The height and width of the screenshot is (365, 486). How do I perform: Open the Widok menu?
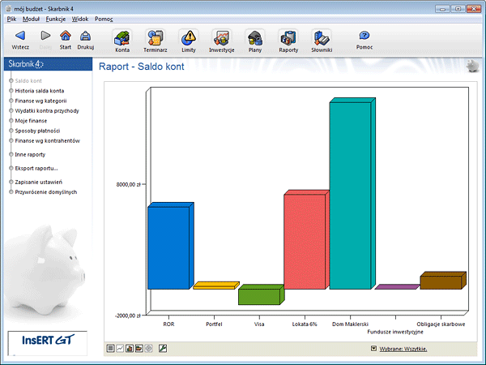(81, 18)
